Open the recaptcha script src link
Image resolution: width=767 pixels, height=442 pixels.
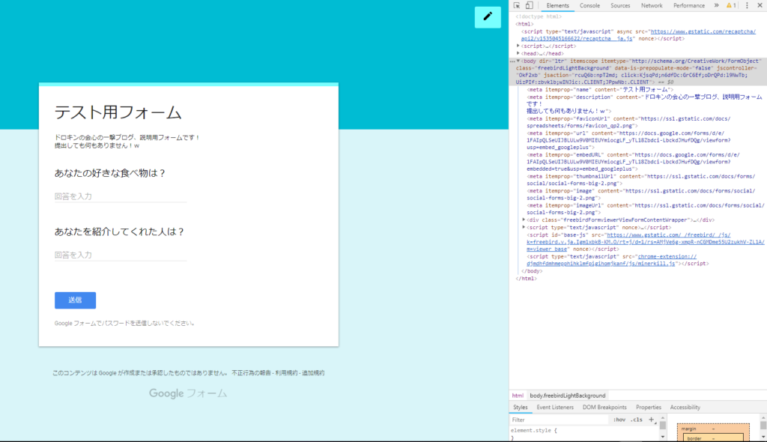638,34
